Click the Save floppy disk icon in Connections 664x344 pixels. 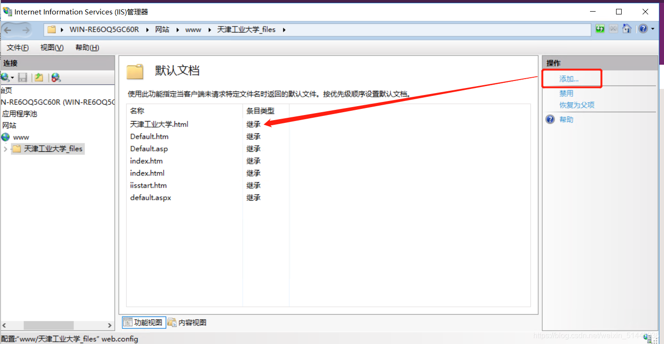22,77
